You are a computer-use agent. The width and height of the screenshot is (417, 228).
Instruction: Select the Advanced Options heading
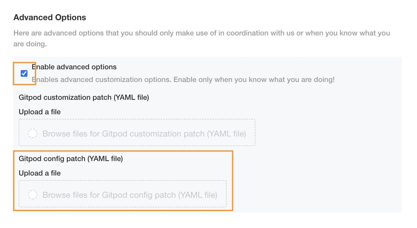(50, 17)
